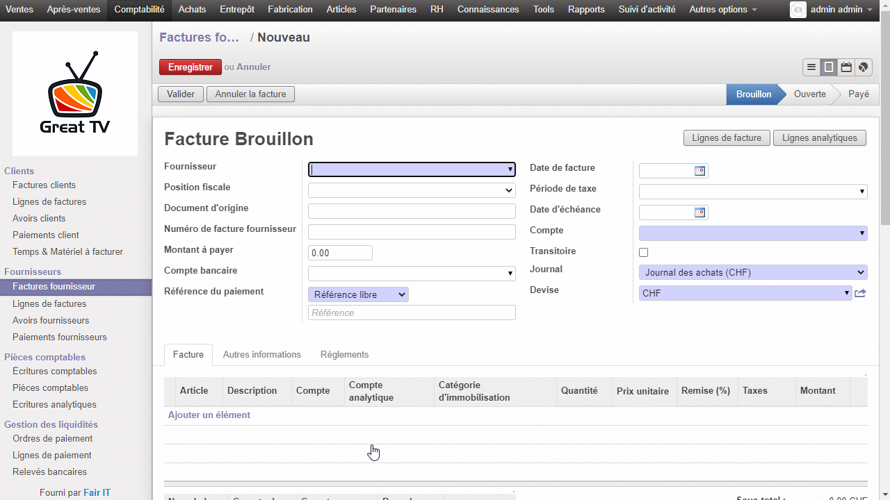Click the admin user avatar icon
Viewport: 890px width, 500px height.
pos(798,10)
